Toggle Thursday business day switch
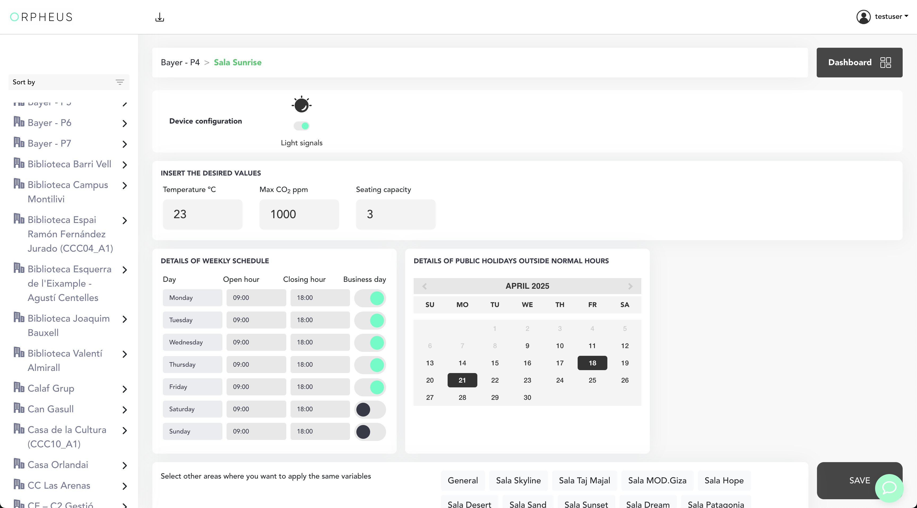The height and width of the screenshot is (508, 917). tap(370, 365)
